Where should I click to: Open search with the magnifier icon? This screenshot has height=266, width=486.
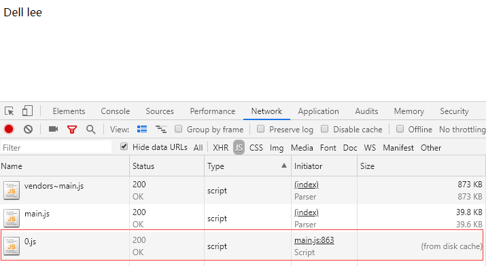point(91,130)
